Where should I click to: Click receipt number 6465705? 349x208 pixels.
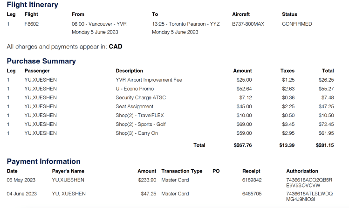(252, 194)
